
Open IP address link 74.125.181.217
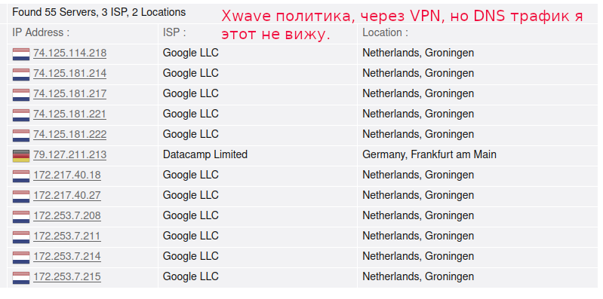(x=70, y=93)
